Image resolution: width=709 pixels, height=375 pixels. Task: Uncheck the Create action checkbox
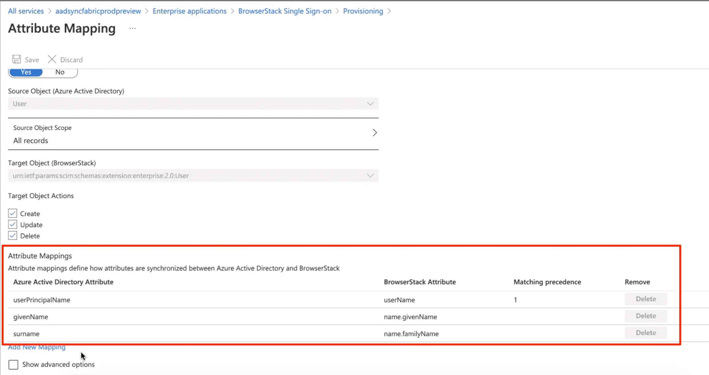13,213
